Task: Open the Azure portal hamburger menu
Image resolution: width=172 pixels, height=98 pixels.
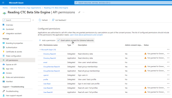Action: (3, 3)
